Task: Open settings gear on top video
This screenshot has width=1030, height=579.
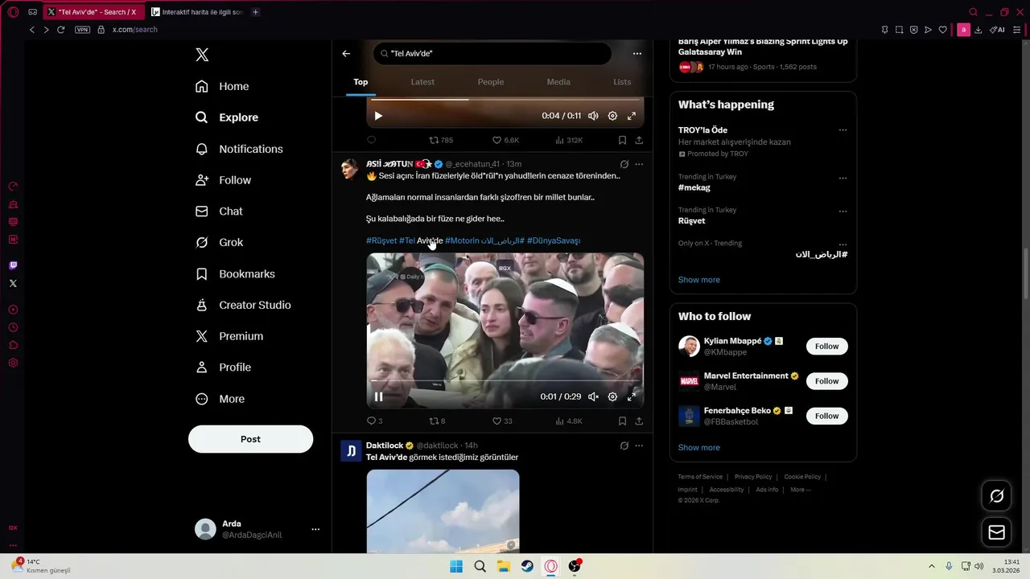Action: (612, 116)
